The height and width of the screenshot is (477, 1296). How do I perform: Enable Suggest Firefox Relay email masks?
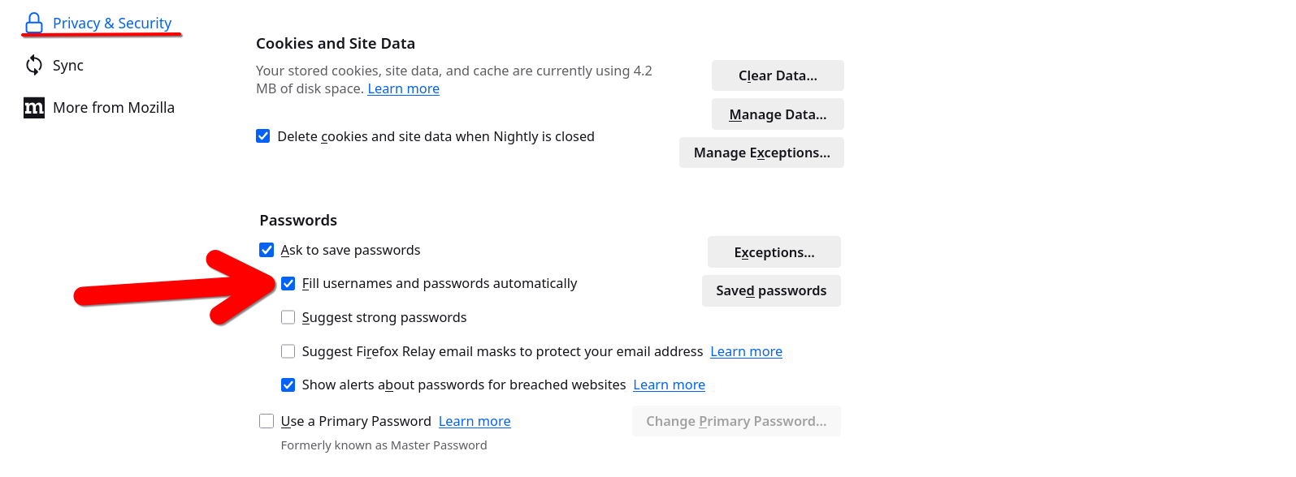pyautogui.click(x=288, y=351)
